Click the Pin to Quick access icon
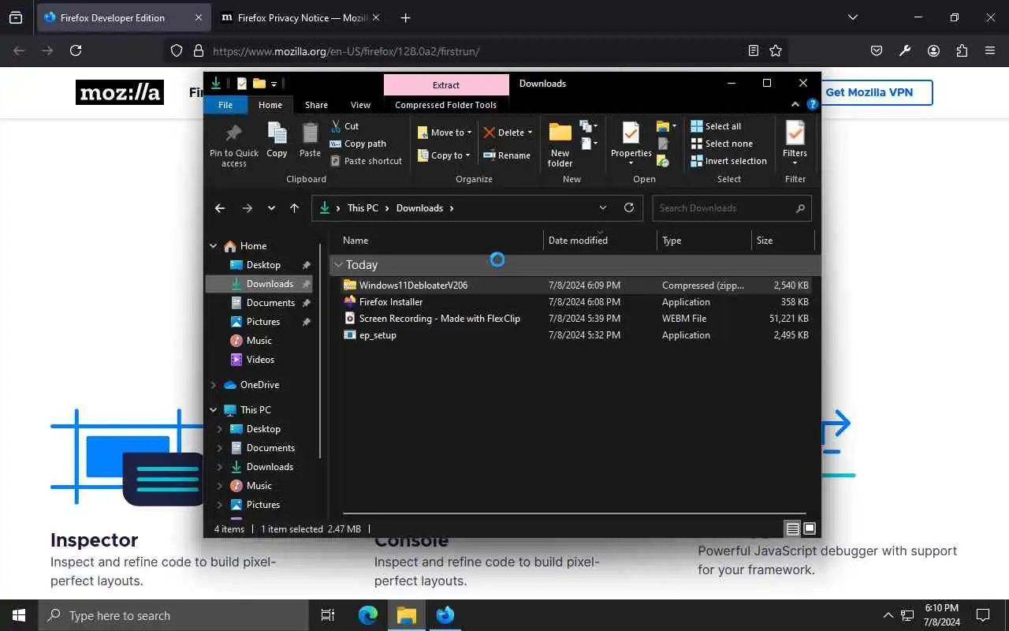The height and width of the screenshot is (631, 1009). click(x=233, y=133)
